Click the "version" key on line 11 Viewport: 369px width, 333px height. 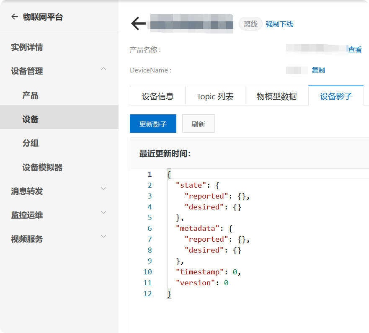[x=195, y=283]
